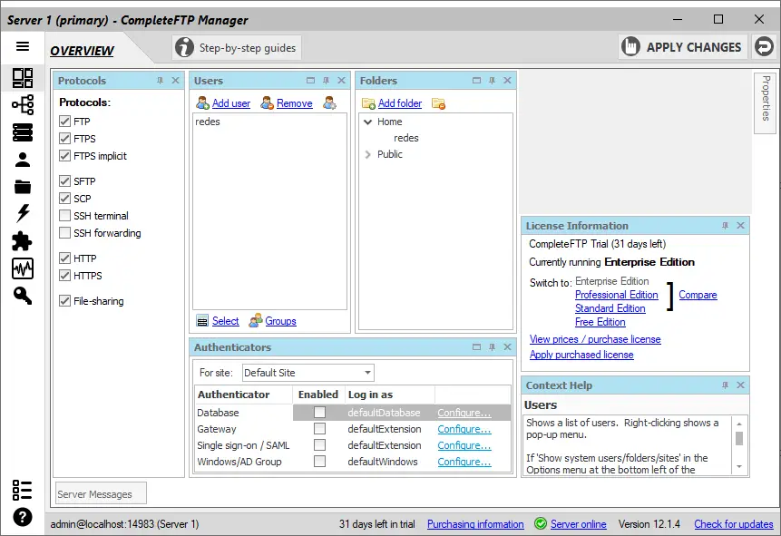Maximize the Authenticators panel
781x536 pixels.
click(x=476, y=346)
